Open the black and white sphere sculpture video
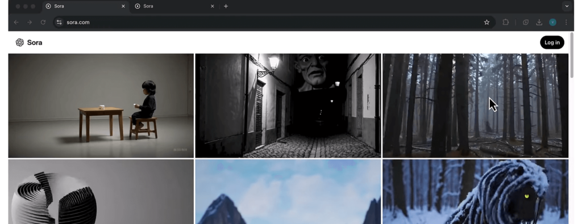Image resolution: width=582 pixels, height=224 pixels. pyautogui.click(x=101, y=192)
